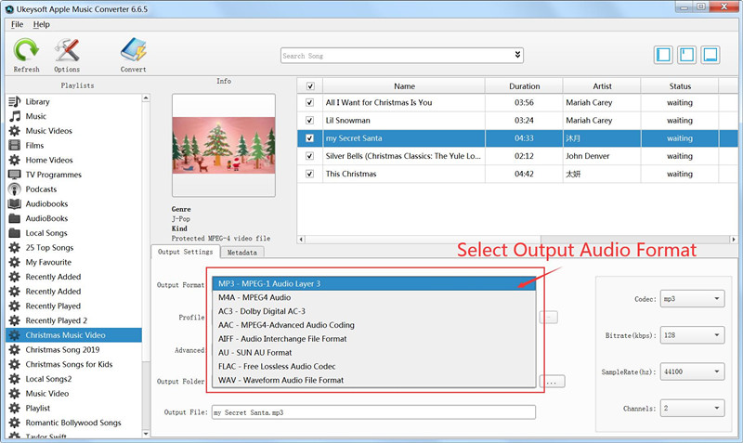This screenshot has height=443, width=743.
Task: Click the playlists scrollbar down arrow
Action: point(146,434)
